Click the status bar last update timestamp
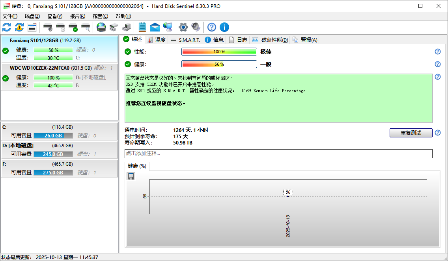This screenshot has height=261, width=448. click(x=67, y=257)
